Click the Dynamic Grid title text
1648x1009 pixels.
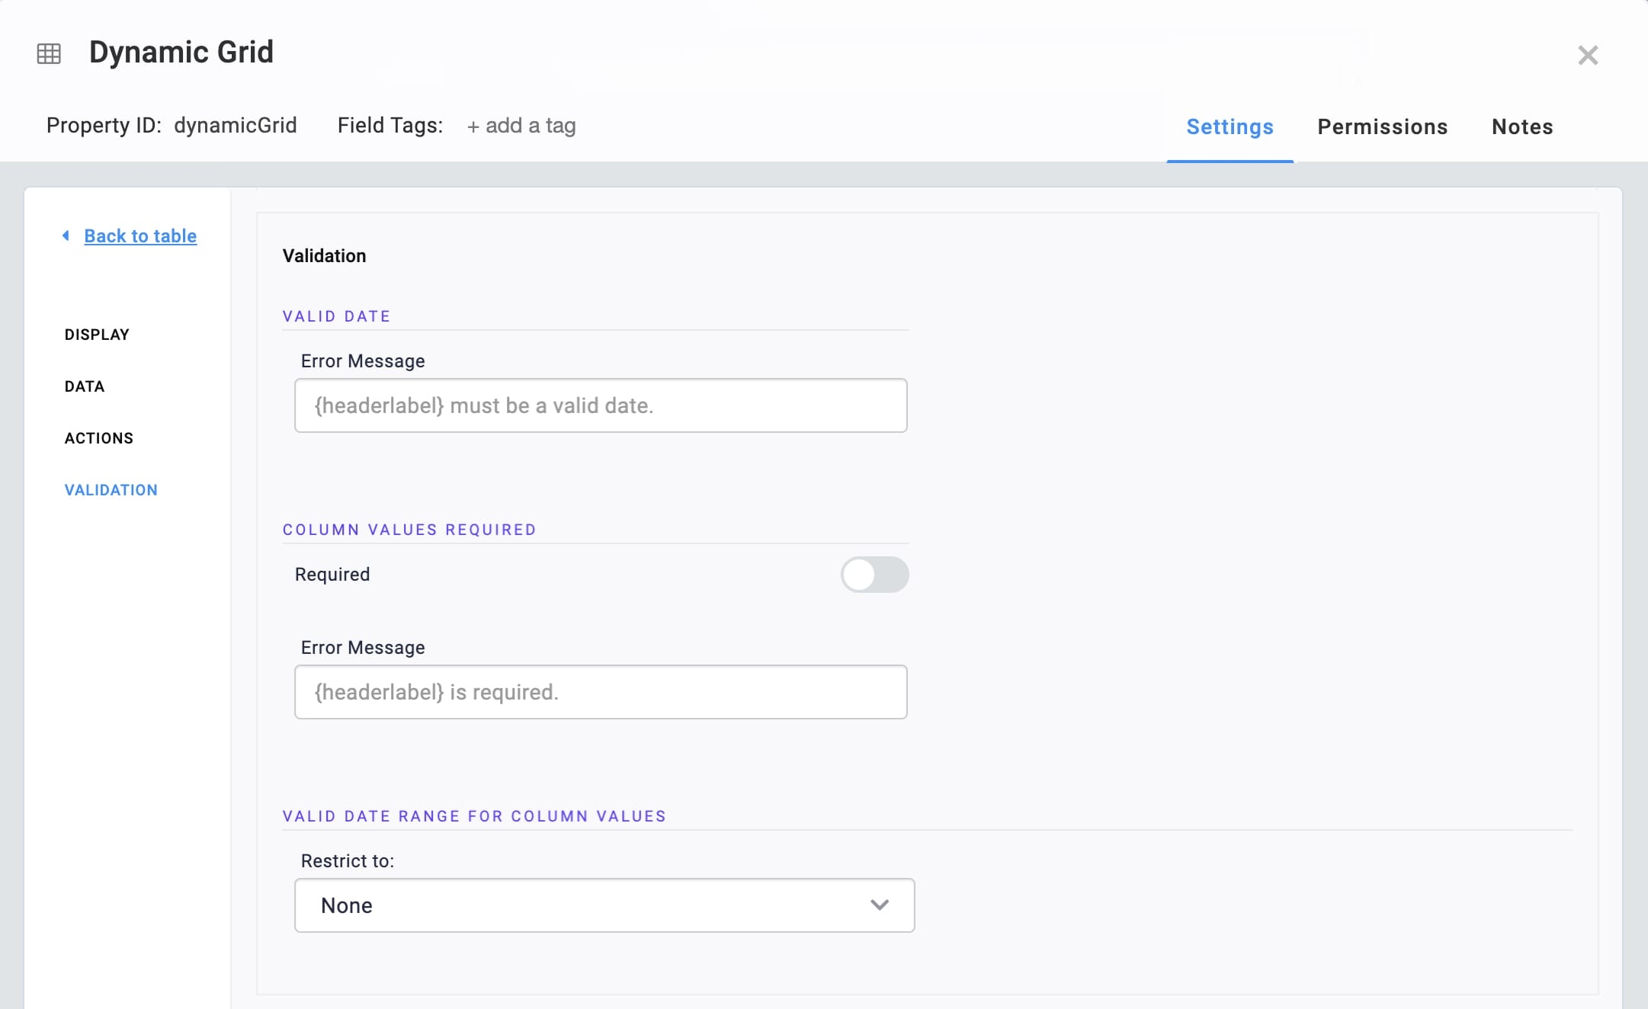(x=181, y=52)
